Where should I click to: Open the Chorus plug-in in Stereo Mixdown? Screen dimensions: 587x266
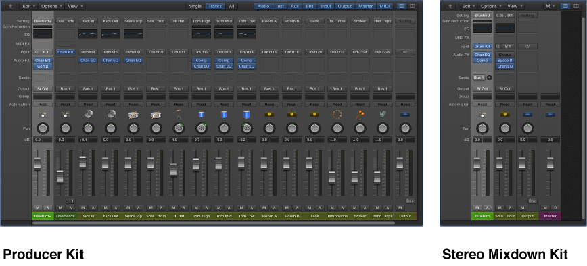(x=504, y=55)
